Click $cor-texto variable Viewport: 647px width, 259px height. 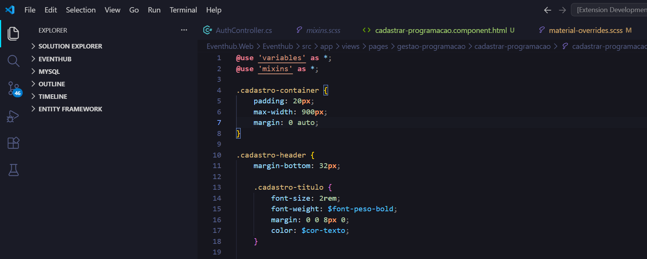coord(323,231)
